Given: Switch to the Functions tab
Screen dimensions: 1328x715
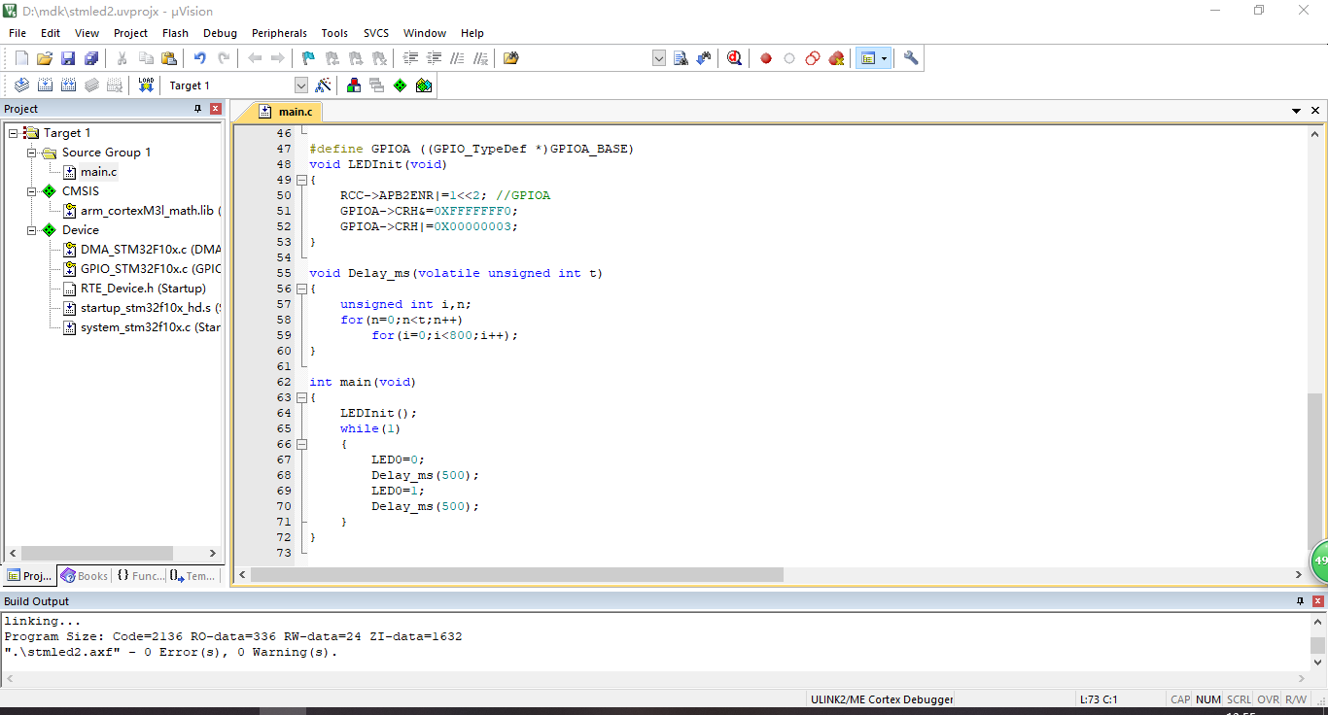Looking at the screenshot, I should click(x=140, y=576).
